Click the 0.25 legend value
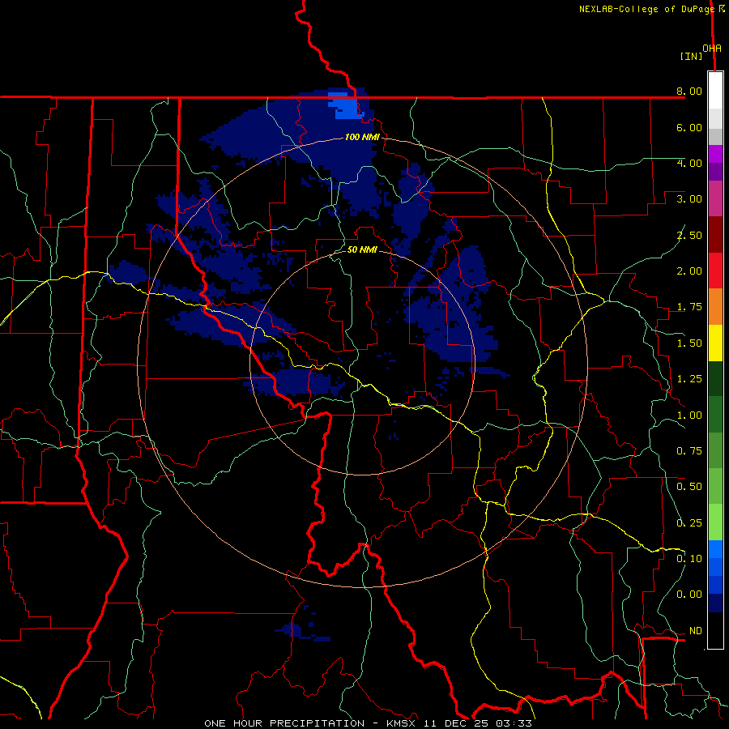This screenshot has height=729, width=729. (689, 523)
